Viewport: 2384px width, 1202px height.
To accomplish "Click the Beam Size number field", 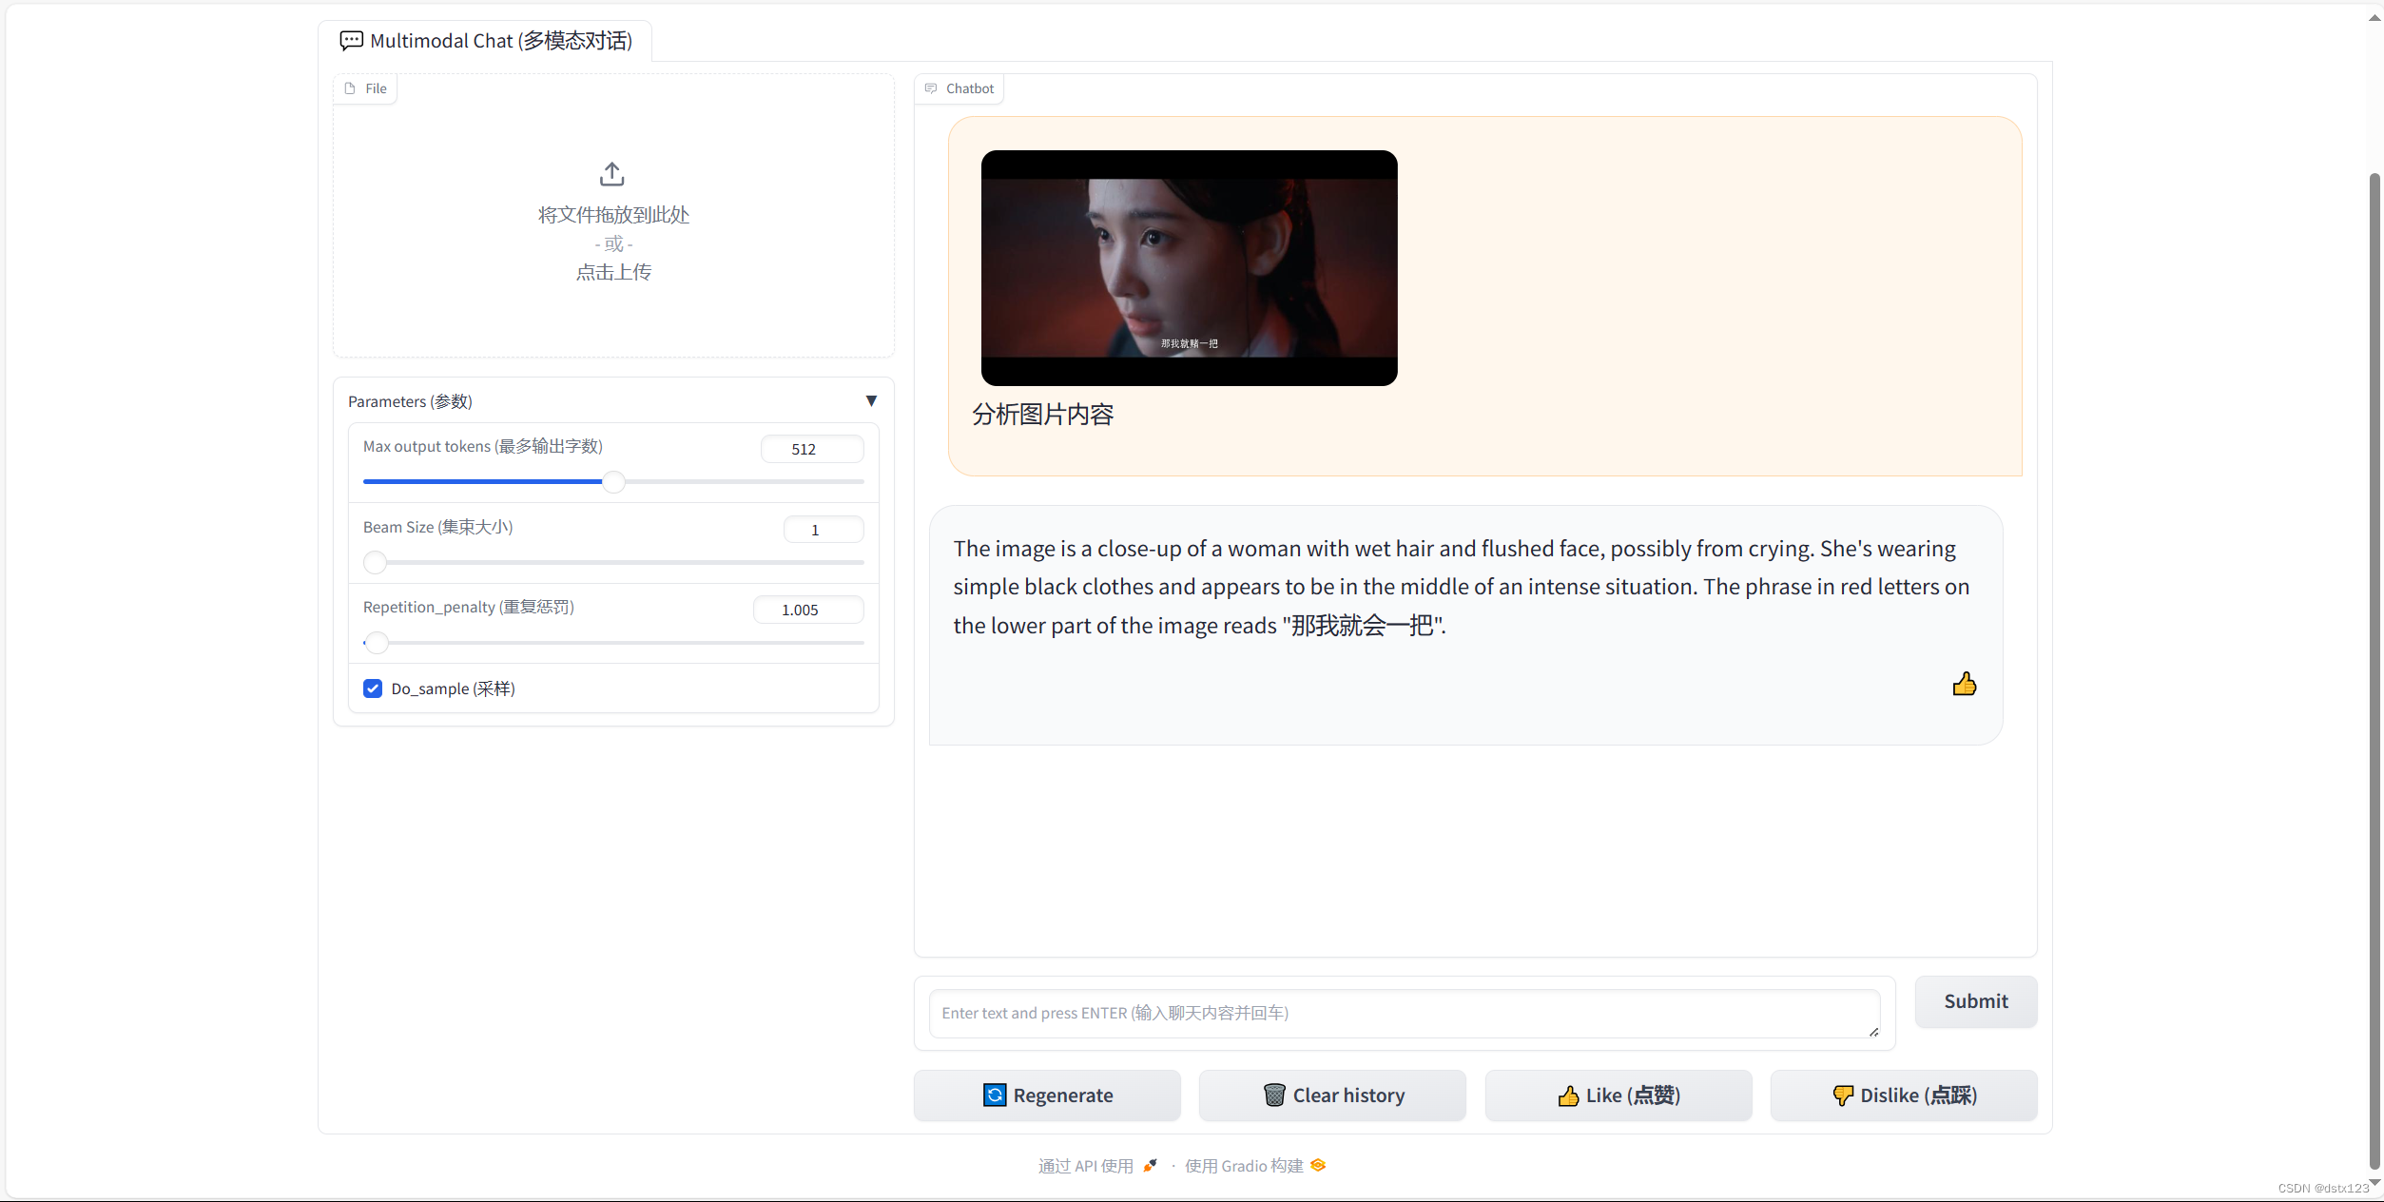I will click(823, 530).
